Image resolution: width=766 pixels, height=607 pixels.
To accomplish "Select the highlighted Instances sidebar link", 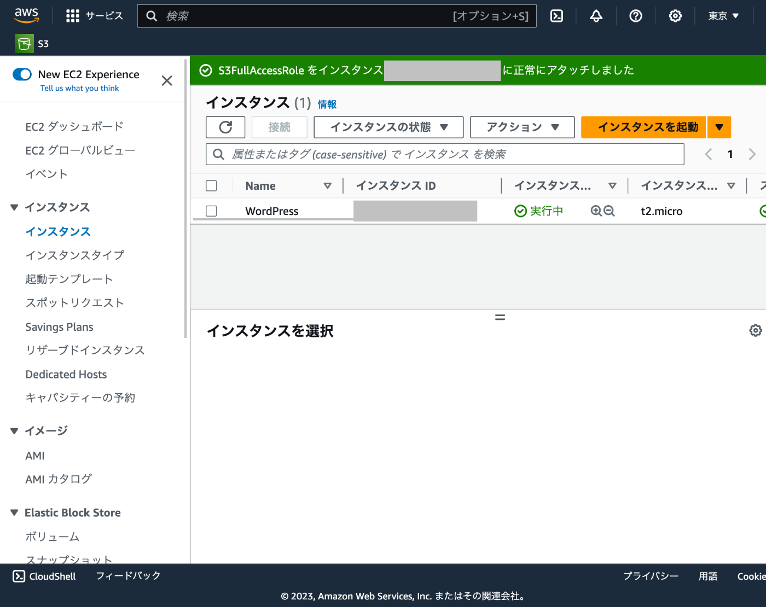I will pos(58,232).
